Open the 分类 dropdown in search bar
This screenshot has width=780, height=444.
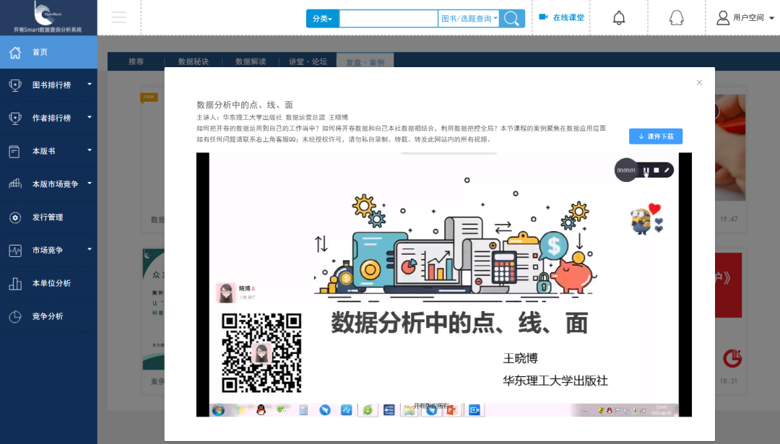[x=322, y=18]
